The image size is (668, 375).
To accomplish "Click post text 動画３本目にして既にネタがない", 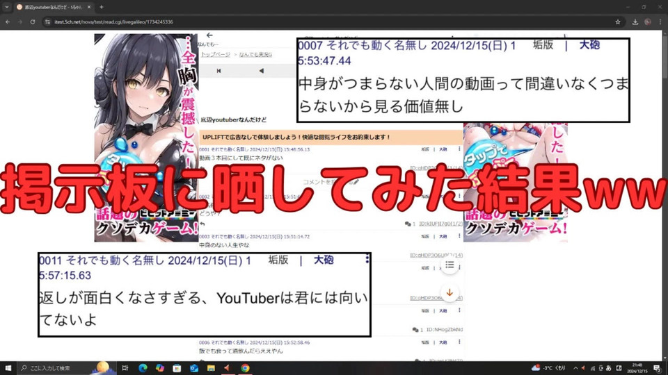I will [x=241, y=158].
